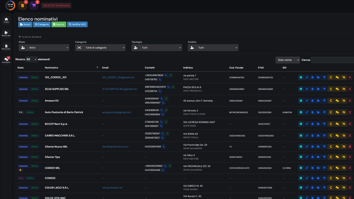The width and height of the screenshot is (354, 199).
Task: Click email autopostumia@gmail.com
Action: pos(116,112)
